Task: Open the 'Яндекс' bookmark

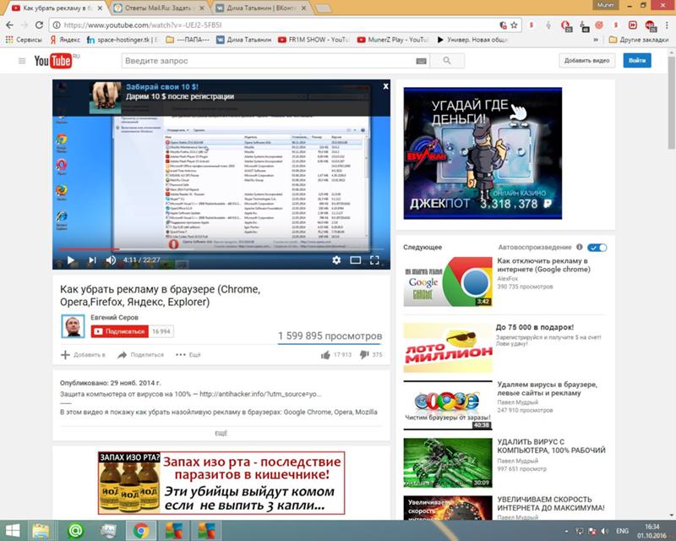Action: (65, 40)
